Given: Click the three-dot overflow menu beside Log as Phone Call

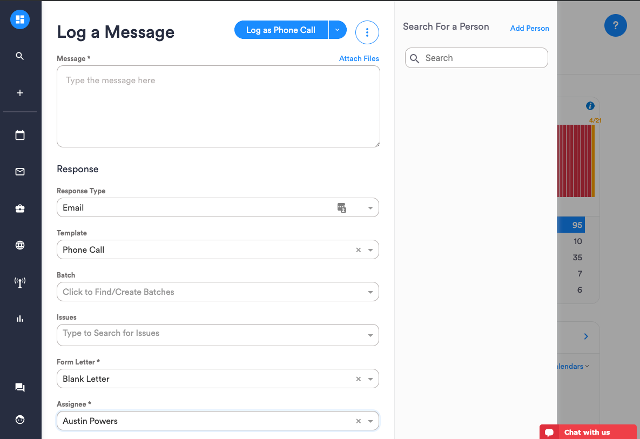Looking at the screenshot, I should (x=367, y=32).
